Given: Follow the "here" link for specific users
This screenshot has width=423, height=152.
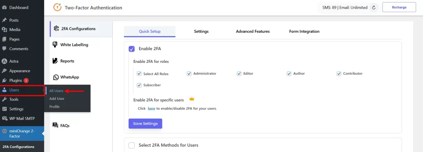Looking at the screenshot, I should pyautogui.click(x=151, y=108).
